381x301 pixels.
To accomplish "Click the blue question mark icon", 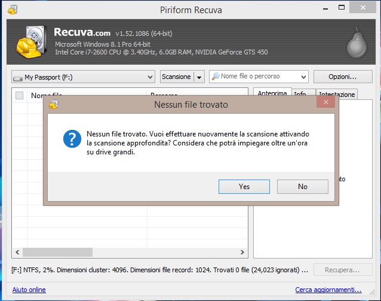I will coord(72,139).
